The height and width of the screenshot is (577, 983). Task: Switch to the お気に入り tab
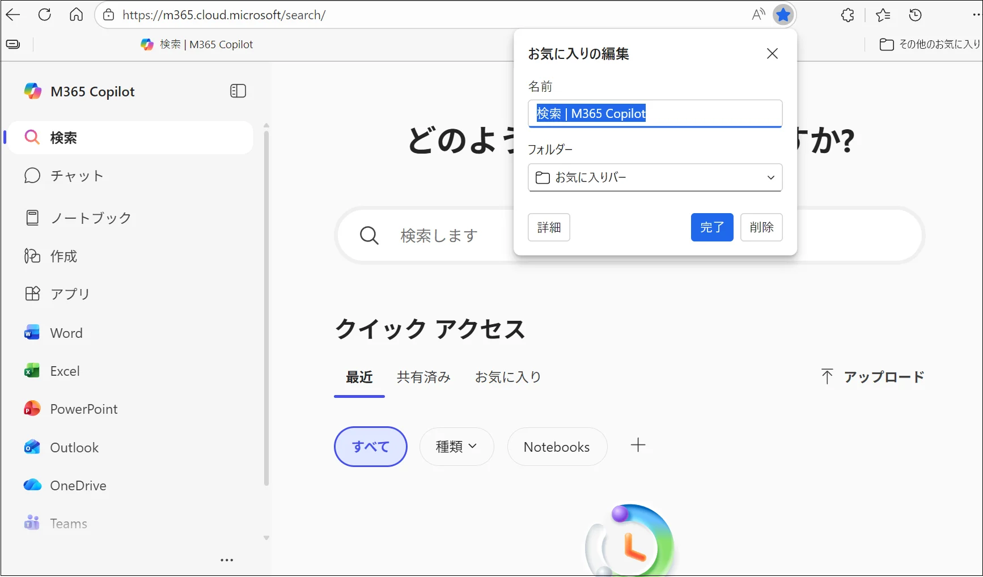click(508, 377)
